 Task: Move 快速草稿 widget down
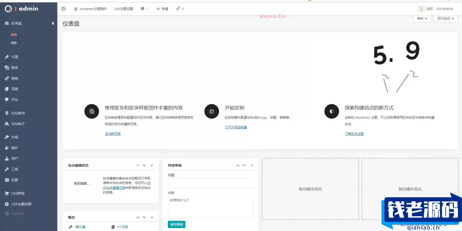pos(244,165)
